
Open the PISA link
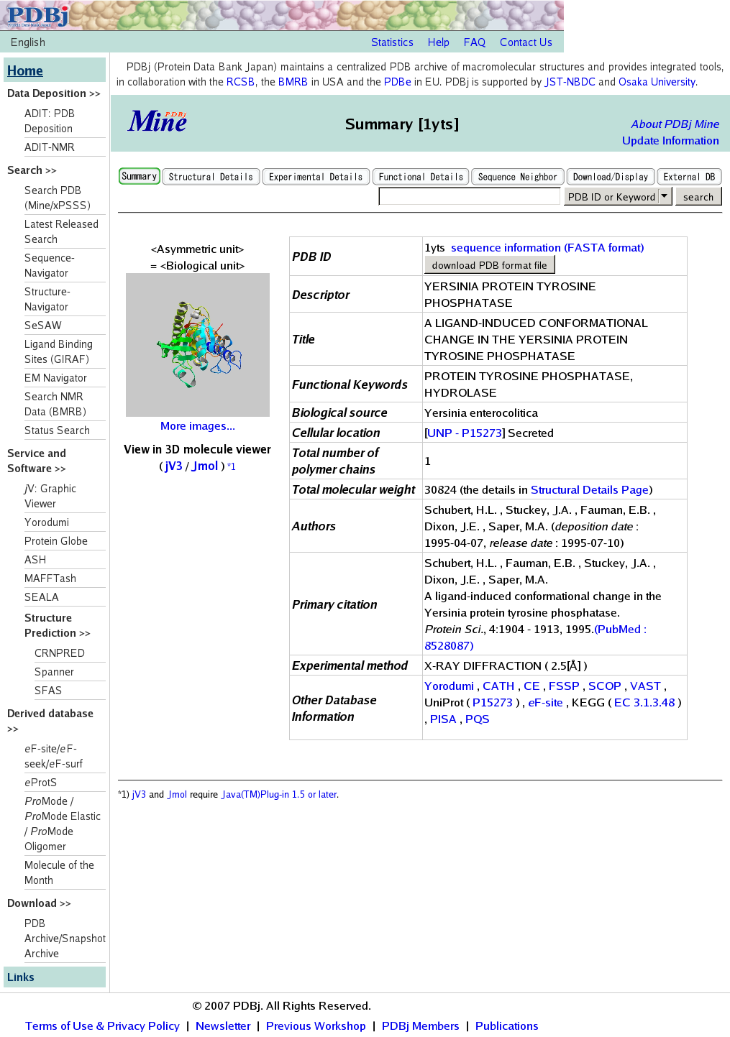click(443, 719)
